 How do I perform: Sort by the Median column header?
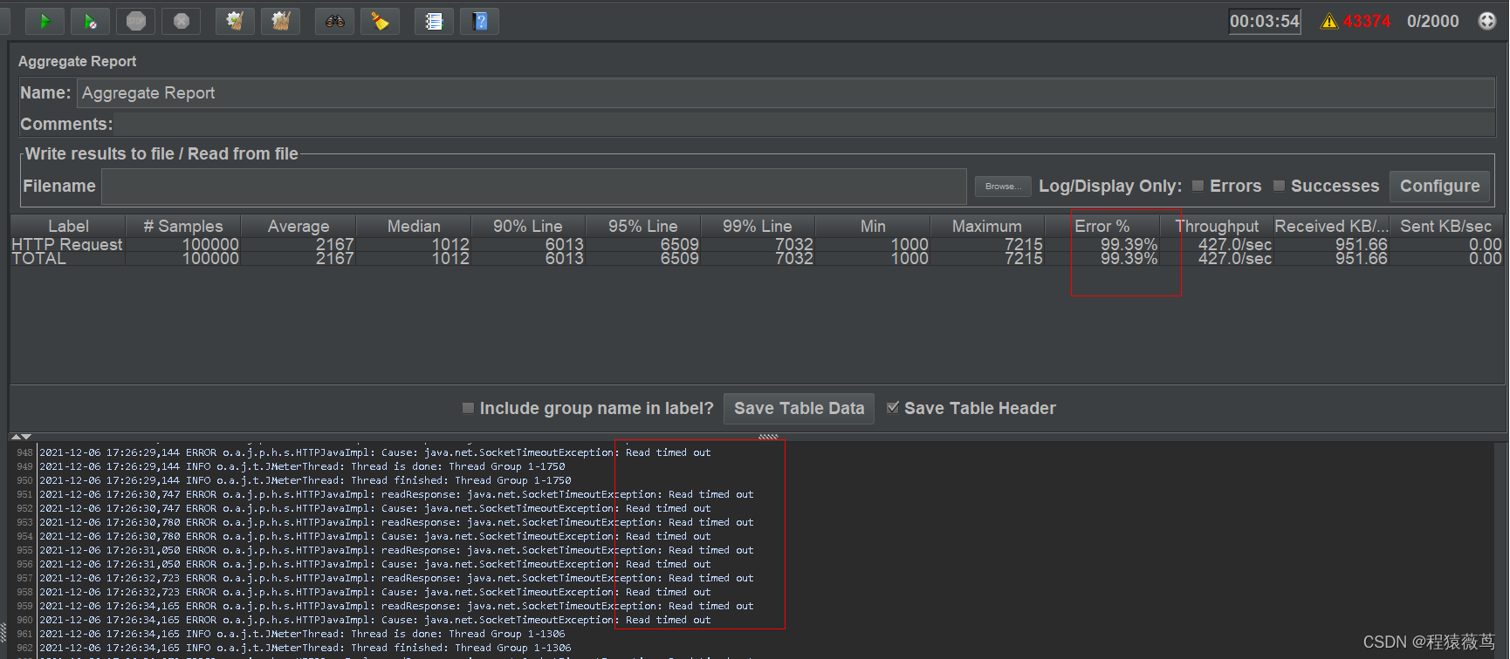414,226
